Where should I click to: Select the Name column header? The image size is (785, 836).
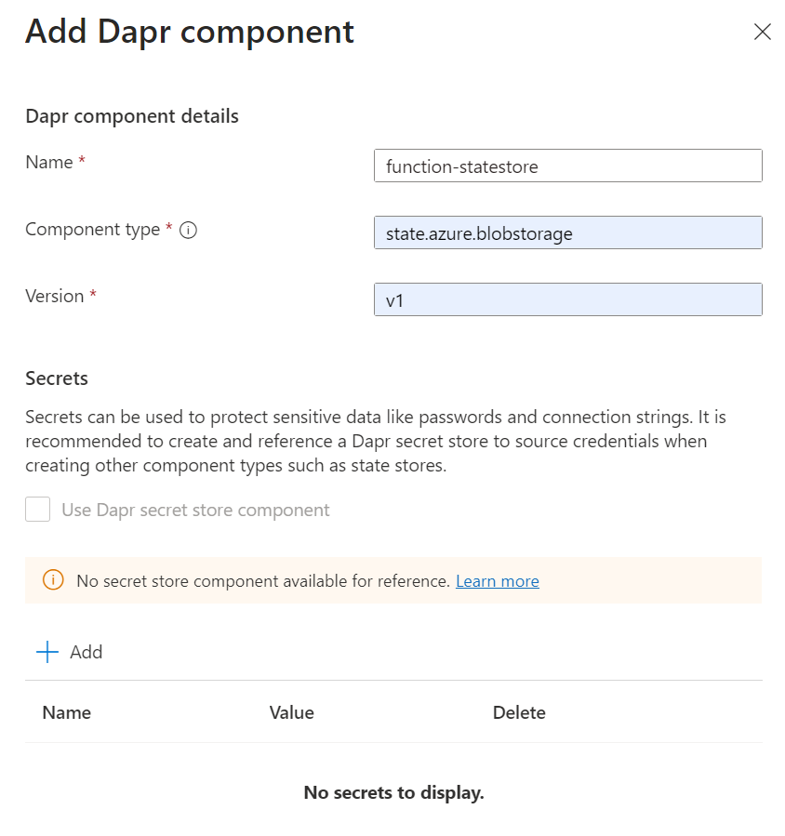tap(66, 712)
